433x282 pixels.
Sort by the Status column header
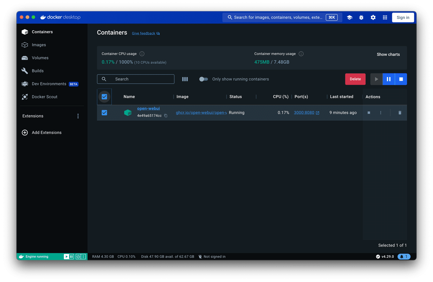(x=236, y=97)
